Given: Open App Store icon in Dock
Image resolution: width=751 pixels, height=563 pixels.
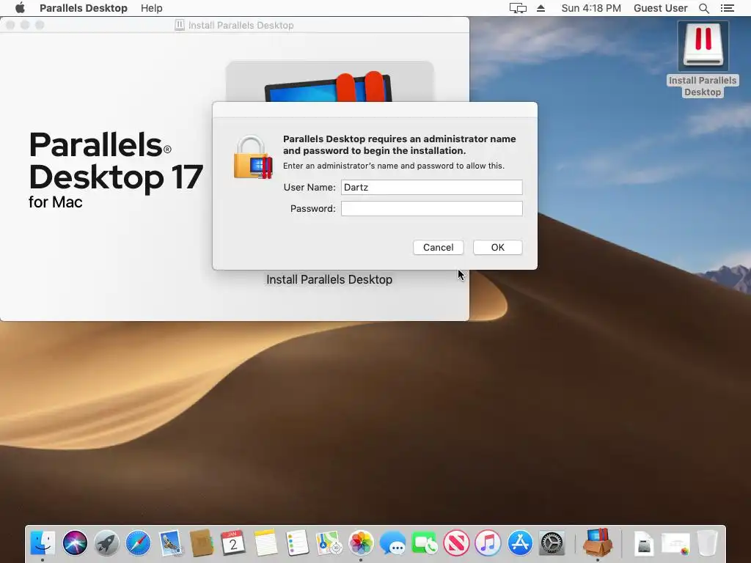Looking at the screenshot, I should pyautogui.click(x=520, y=543).
